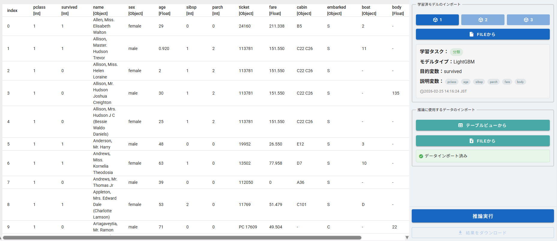Click the pclass feature chip

pos(451,82)
